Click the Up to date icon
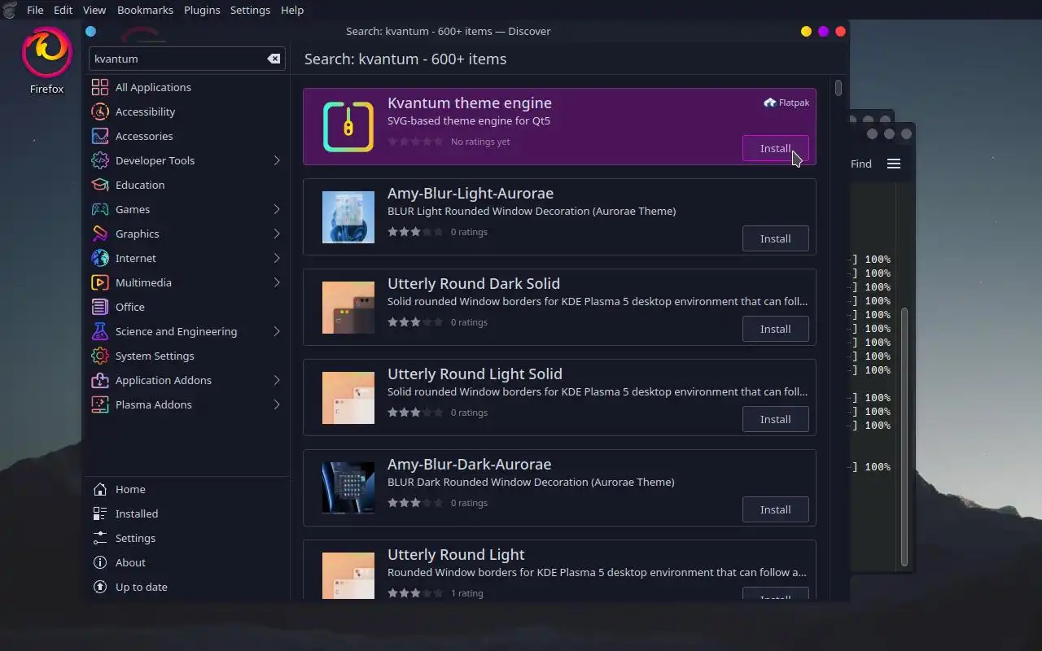Viewport: 1042px width, 651px height. [x=100, y=587]
